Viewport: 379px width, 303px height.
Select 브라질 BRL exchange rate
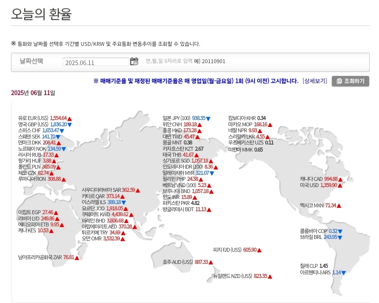pyautogui.click(x=321, y=237)
